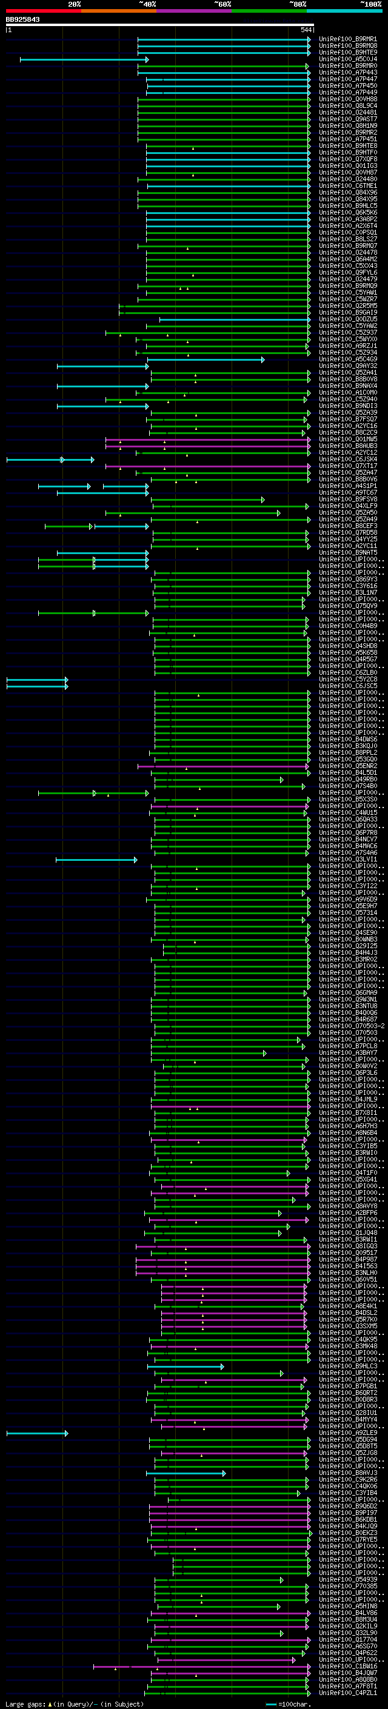Select hit label UniRef100_Q01MW5
The height and width of the screenshot is (1709, 388).
347,439
